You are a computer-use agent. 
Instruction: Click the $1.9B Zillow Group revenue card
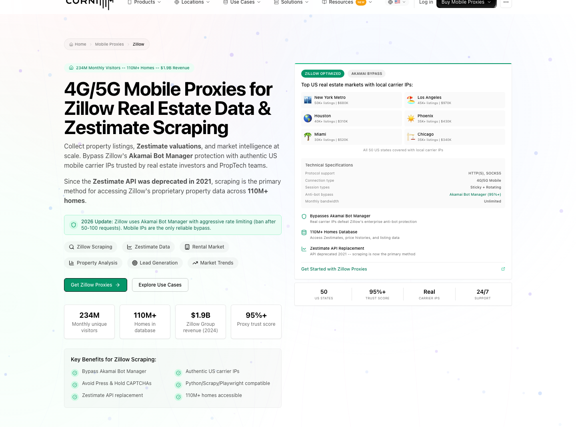(x=200, y=322)
